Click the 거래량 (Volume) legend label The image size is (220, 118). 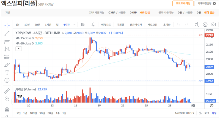pos(26,89)
